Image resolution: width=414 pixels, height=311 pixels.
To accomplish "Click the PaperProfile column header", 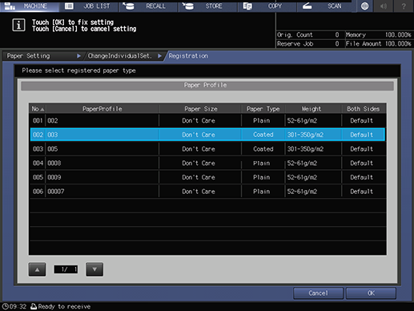I will 102,109.
